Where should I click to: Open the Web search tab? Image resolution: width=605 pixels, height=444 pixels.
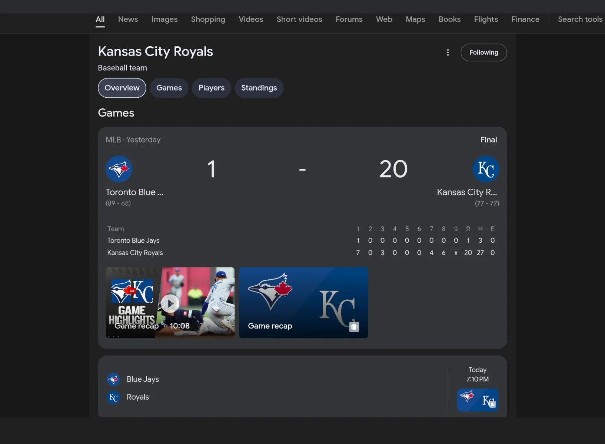click(384, 20)
